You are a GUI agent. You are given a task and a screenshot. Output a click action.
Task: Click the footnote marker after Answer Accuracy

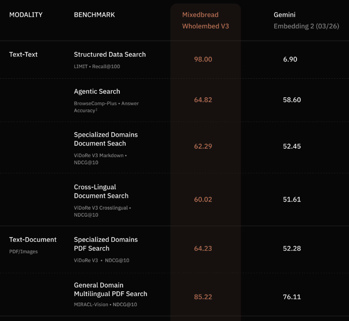[96, 110]
